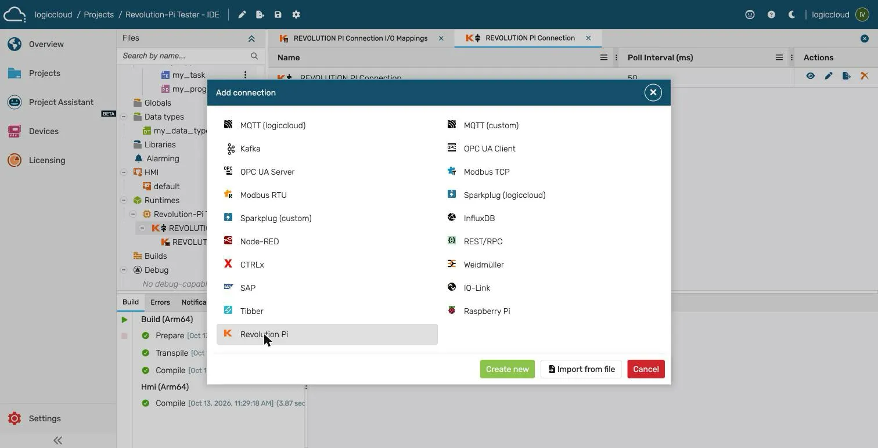Viewport: 878px width, 448px height.
Task: Switch to REVOLUTION PI Connection I/O Mappings tab
Action: (361, 38)
